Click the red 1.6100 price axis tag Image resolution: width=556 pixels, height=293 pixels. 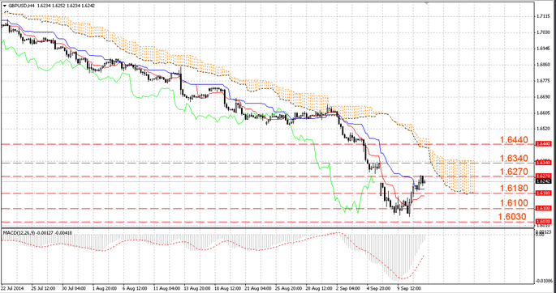pyautogui.click(x=543, y=209)
